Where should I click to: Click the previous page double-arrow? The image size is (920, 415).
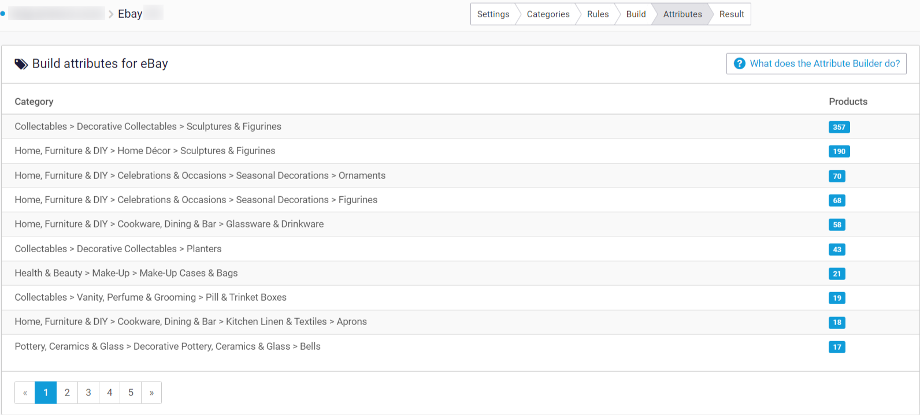pyautogui.click(x=25, y=392)
